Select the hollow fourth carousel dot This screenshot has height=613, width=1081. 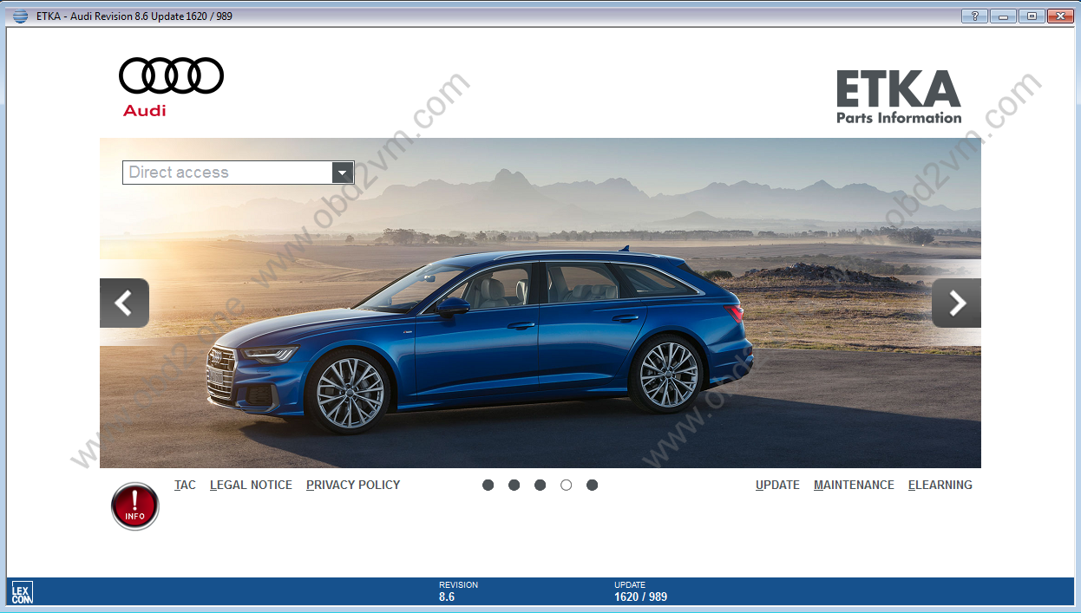567,486
